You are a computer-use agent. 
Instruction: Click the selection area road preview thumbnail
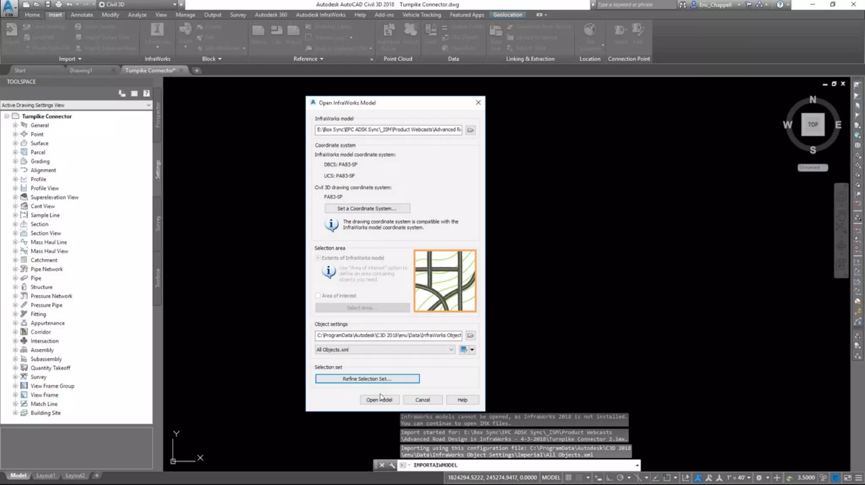click(x=445, y=281)
